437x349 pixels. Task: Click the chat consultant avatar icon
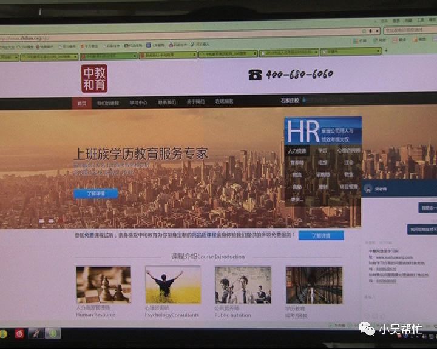[x=368, y=188]
